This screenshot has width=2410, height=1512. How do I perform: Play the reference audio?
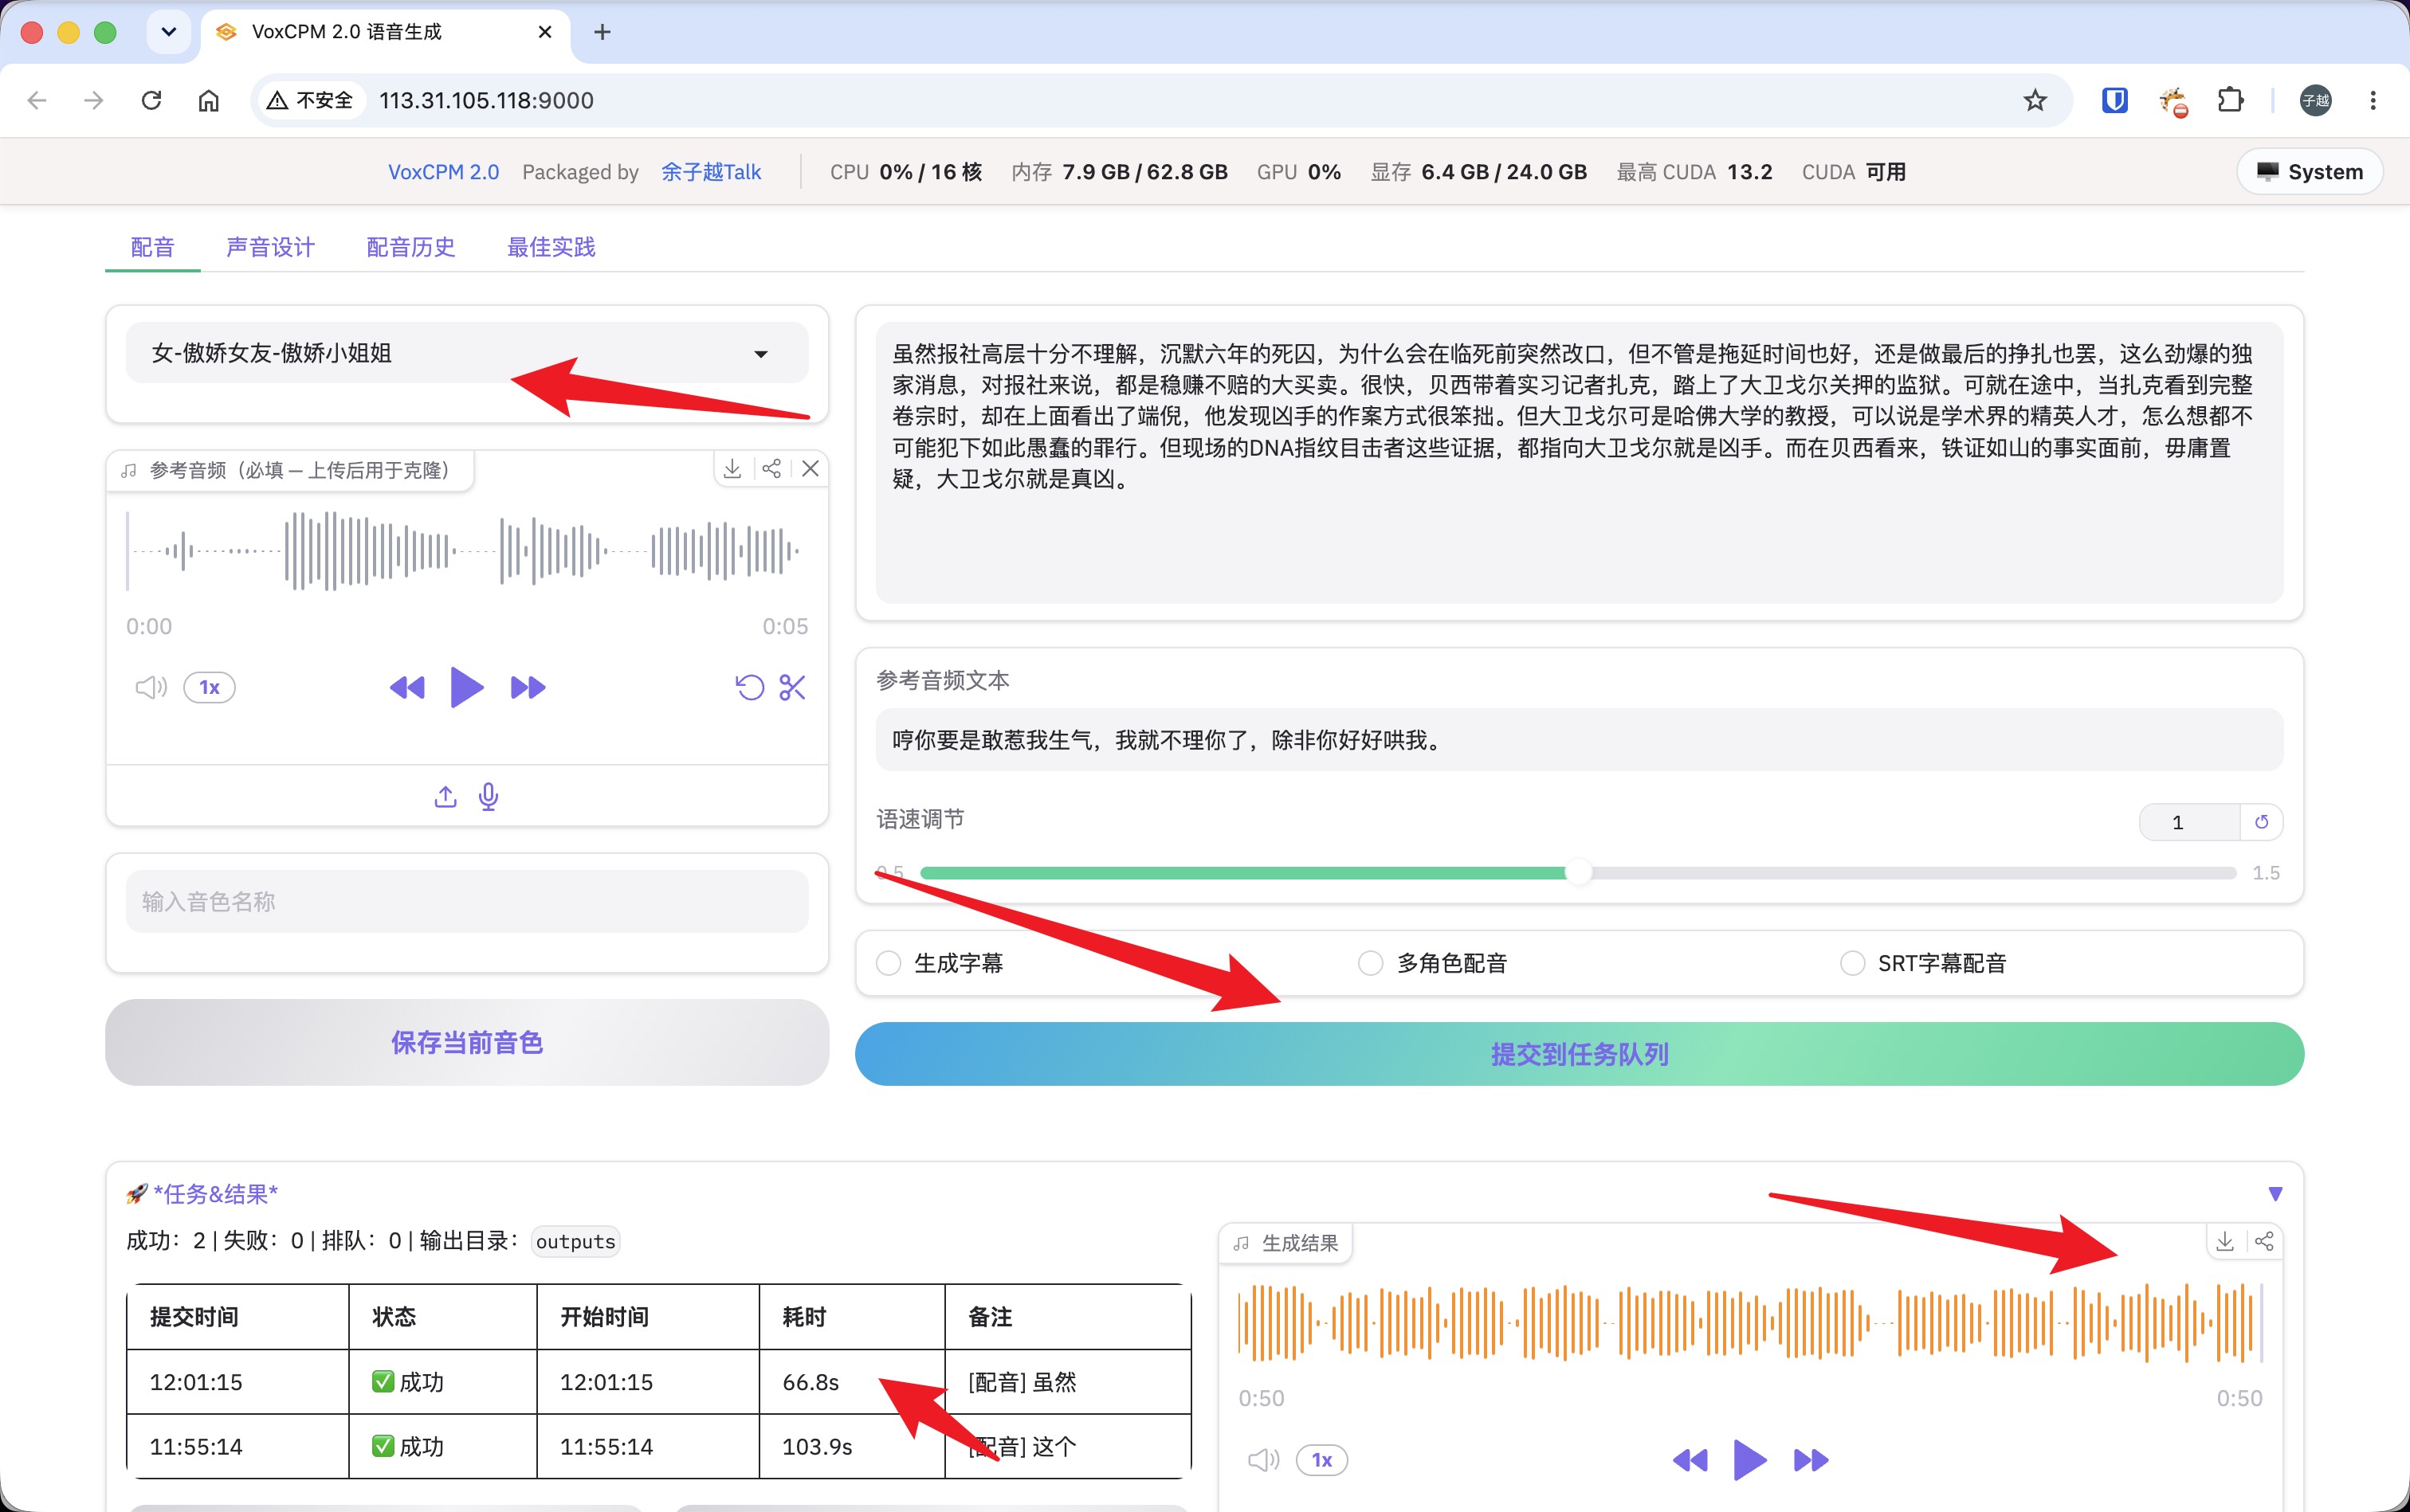pos(466,687)
